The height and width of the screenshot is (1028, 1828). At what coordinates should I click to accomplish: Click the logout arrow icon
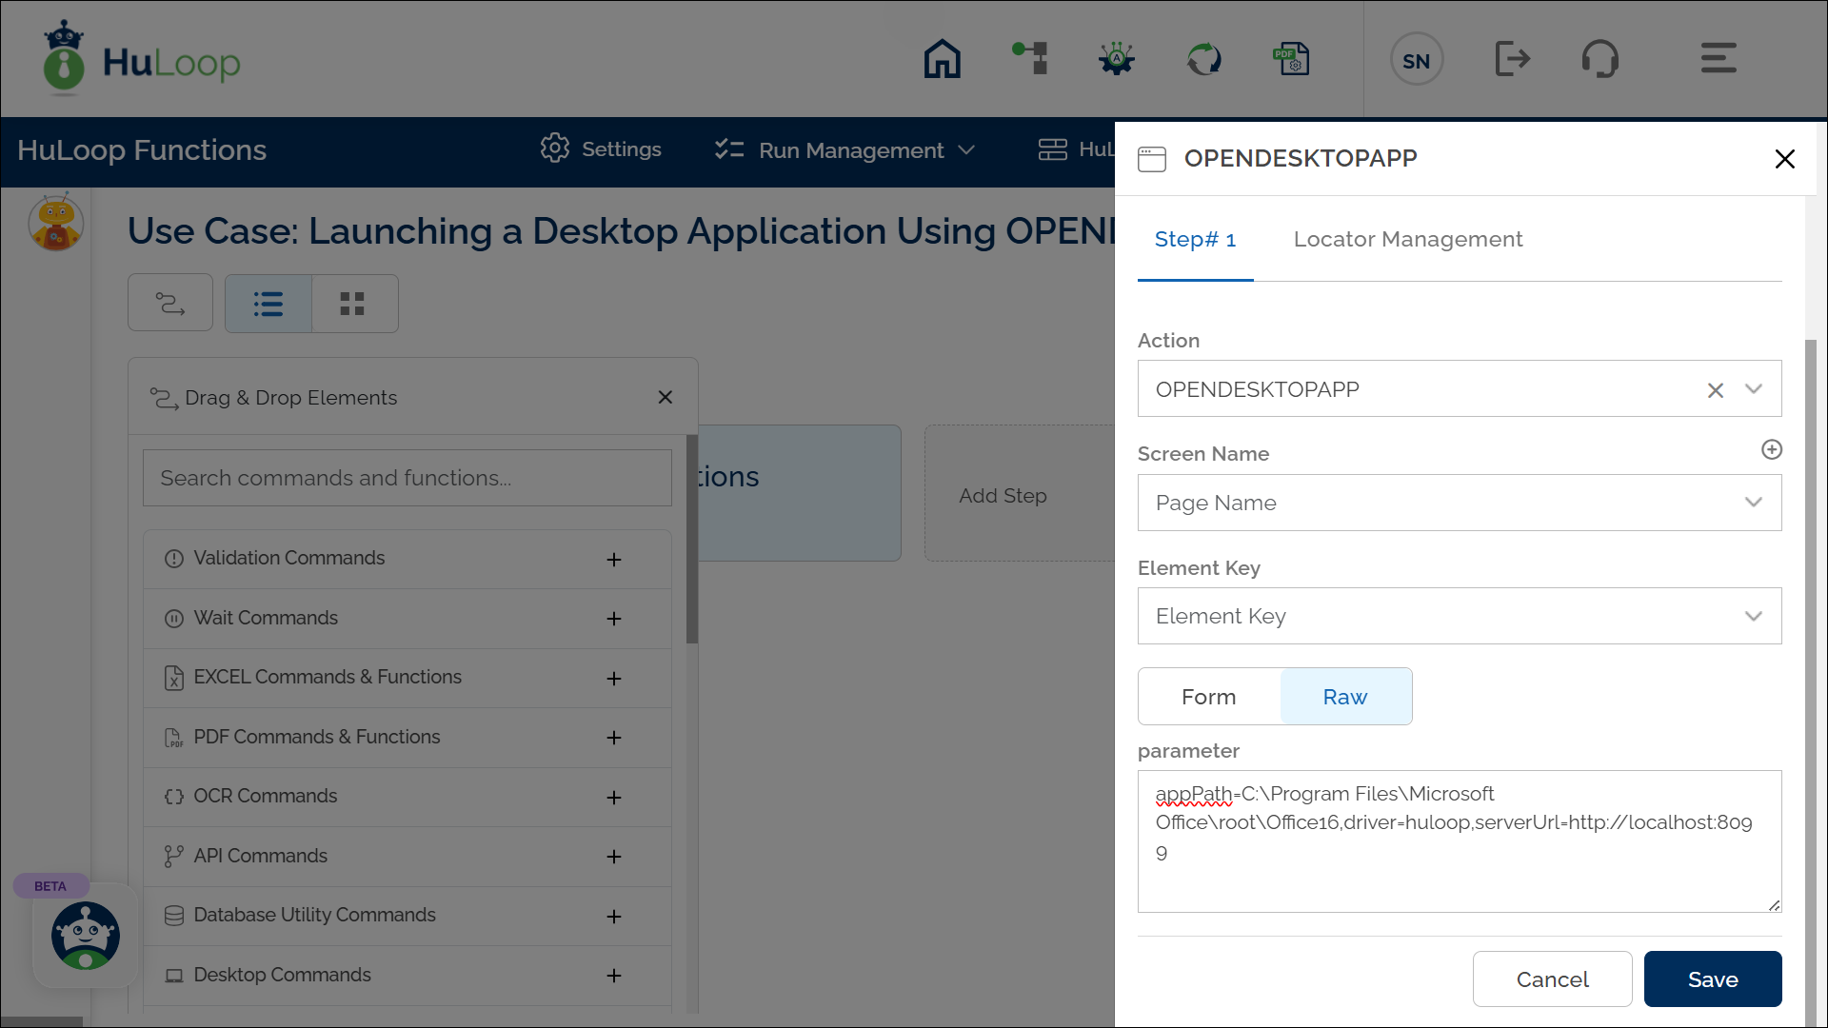pos(1512,59)
